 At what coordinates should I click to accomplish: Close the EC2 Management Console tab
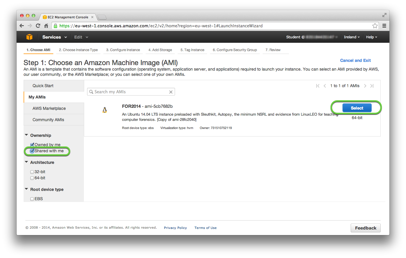pyautogui.click(x=92, y=17)
